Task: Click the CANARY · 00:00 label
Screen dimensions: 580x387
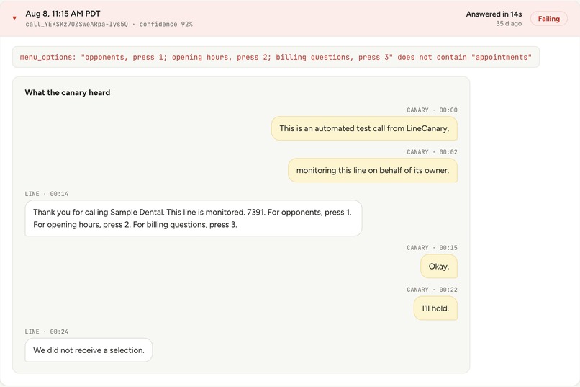Action: [432, 110]
